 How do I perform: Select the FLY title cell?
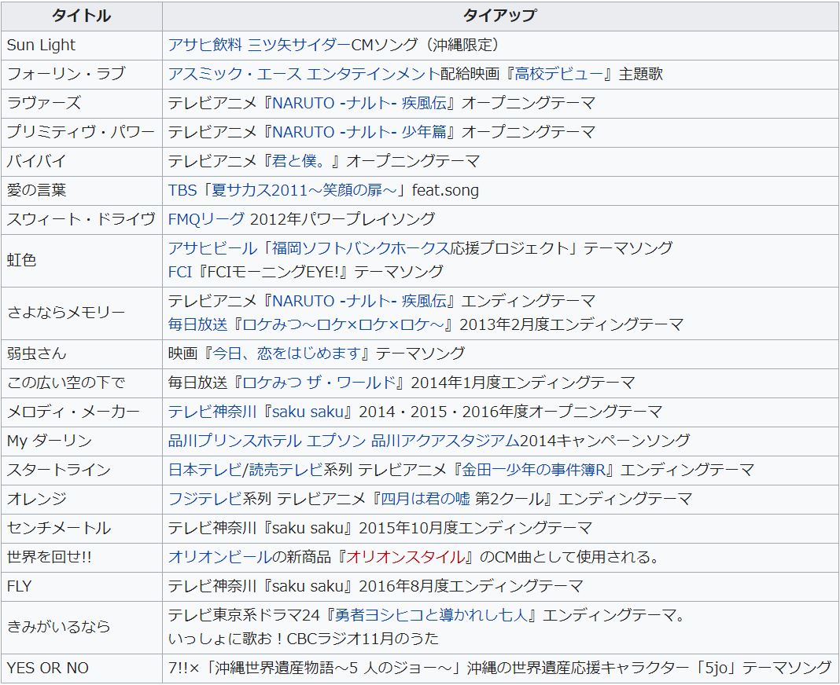coord(82,586)
